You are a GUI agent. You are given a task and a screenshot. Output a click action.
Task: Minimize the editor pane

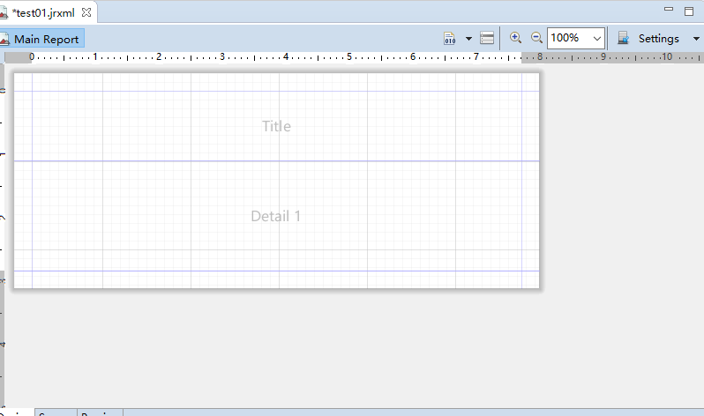[669, 9]
